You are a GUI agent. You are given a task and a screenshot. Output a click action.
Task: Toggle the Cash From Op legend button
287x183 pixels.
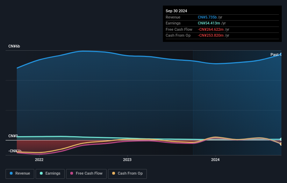pyautogui.click(x=127, y=174)
